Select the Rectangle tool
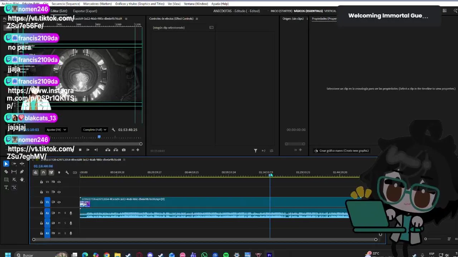458x257 pixels. click(x=6, y=180)
